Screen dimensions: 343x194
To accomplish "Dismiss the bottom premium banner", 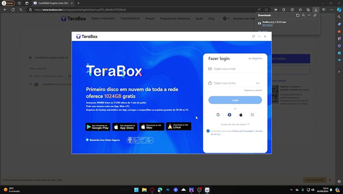I will (x=330, y=180).
